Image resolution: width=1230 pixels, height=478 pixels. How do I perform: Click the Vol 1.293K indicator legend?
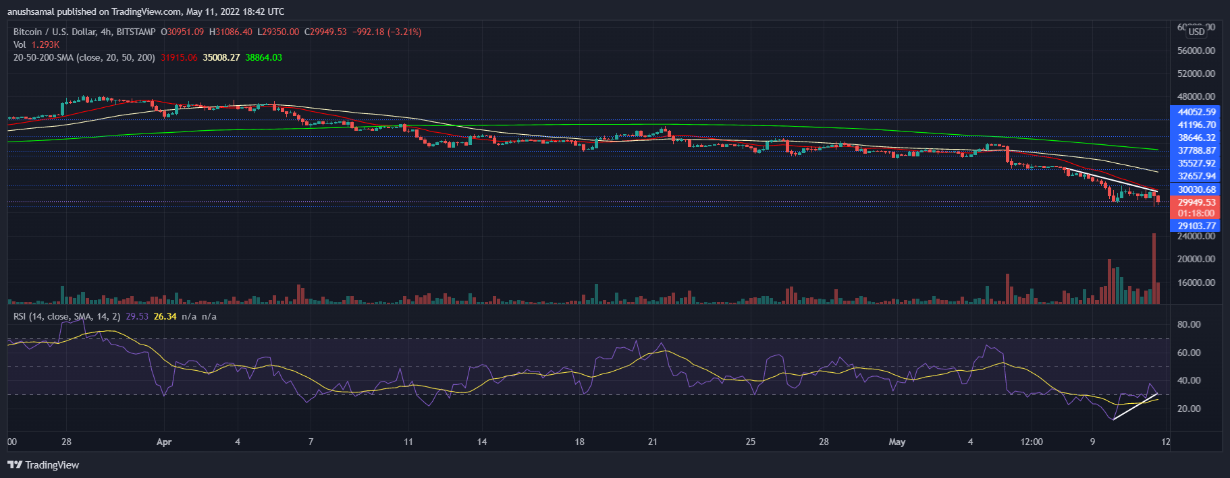[36, 44]
